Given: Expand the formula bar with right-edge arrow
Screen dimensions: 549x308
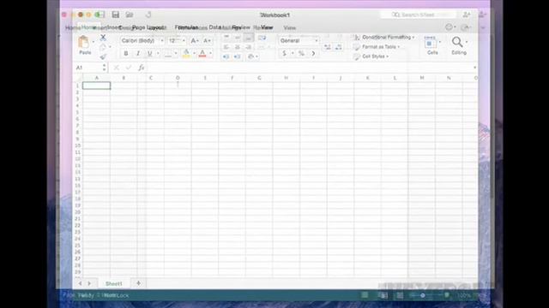Looking at the screenshot, I should pyautogui.click(x=475, y=68).
